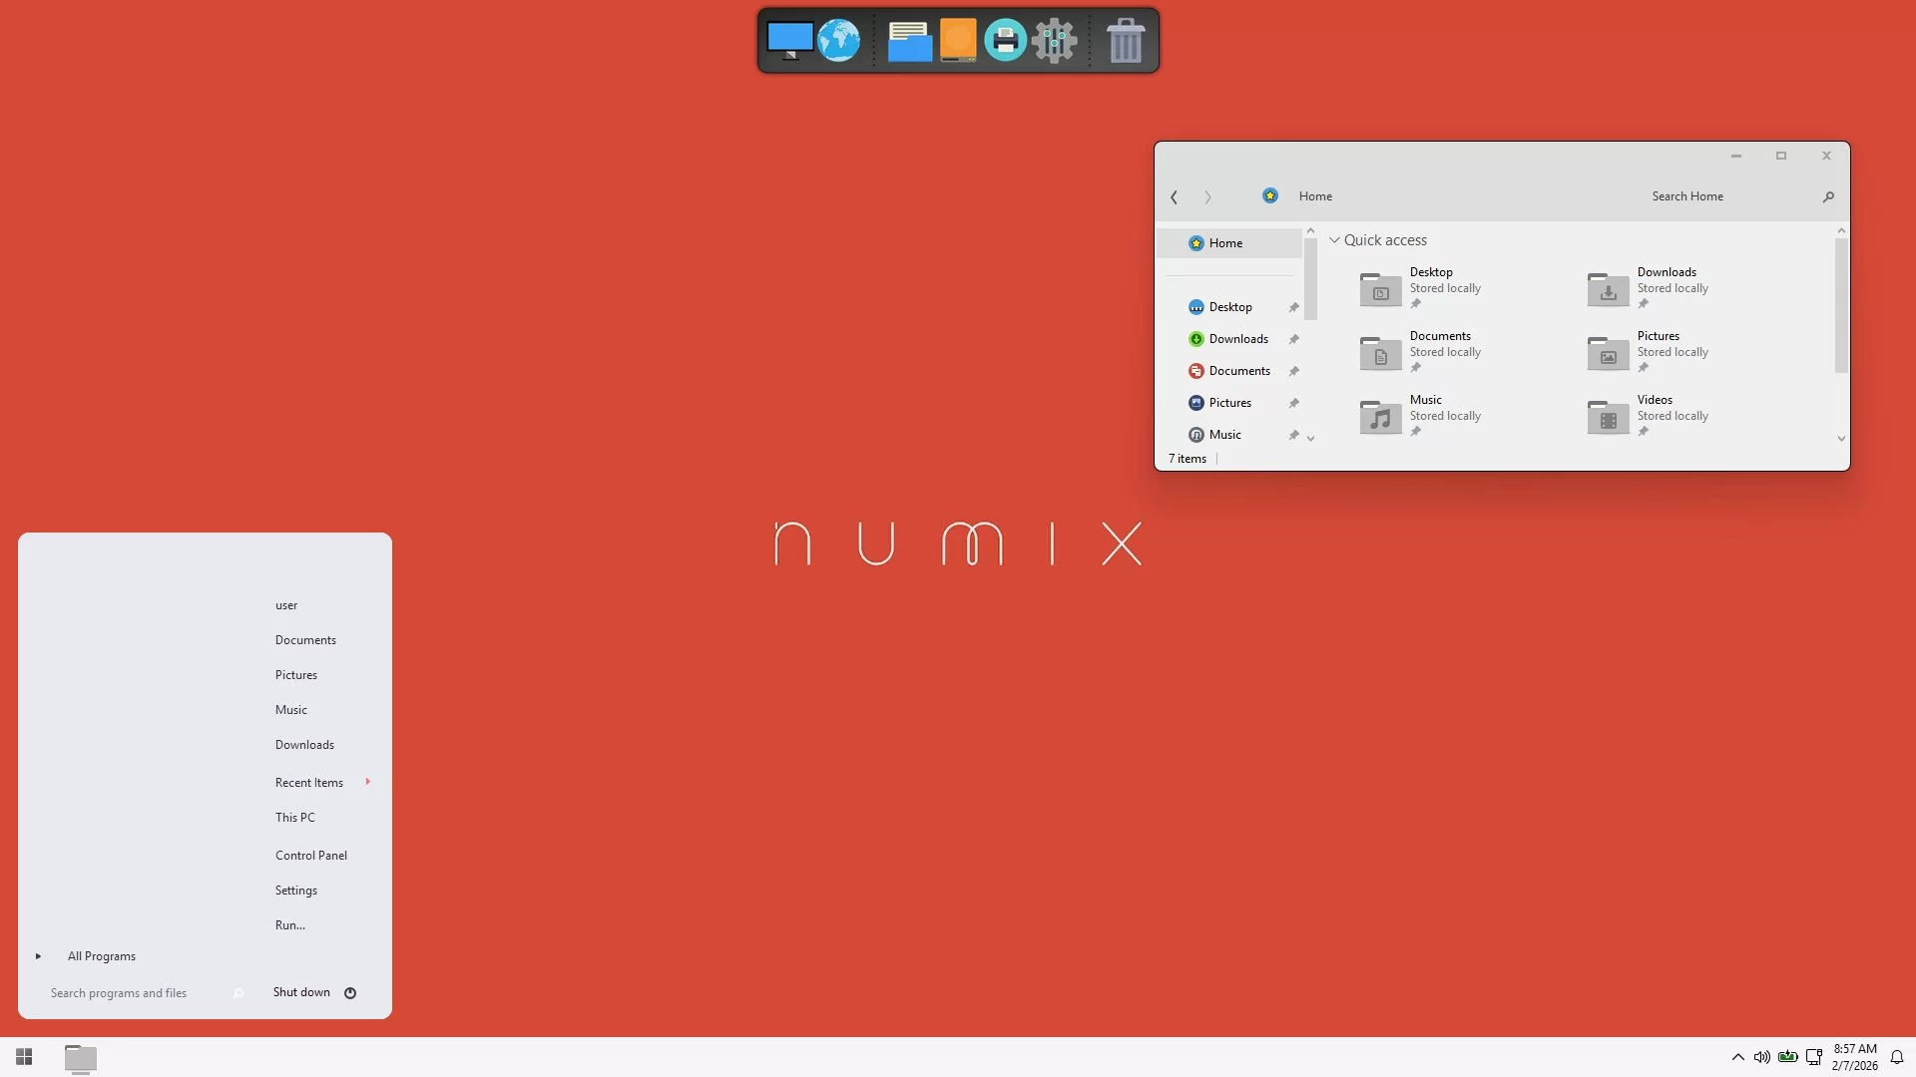Image resolution: width=1916 pixels, height=1077 pixels.
Task: Collapse the Quick access section
Action: tap(1334, 240)
